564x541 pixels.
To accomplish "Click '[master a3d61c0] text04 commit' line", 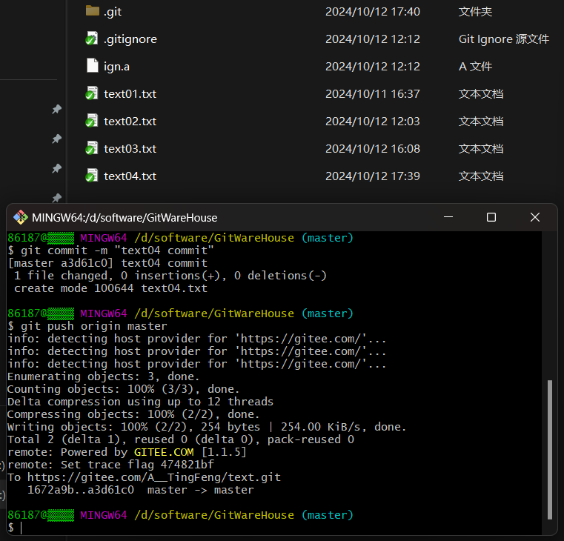I will point(107,263).
